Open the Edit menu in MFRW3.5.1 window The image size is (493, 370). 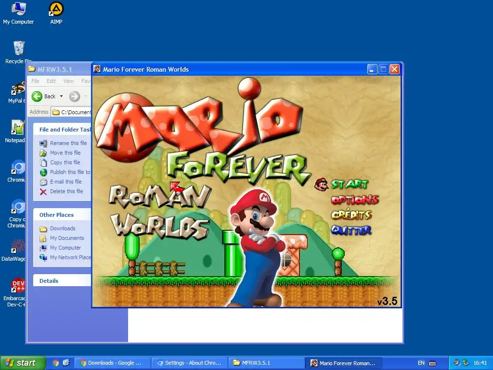51,81
